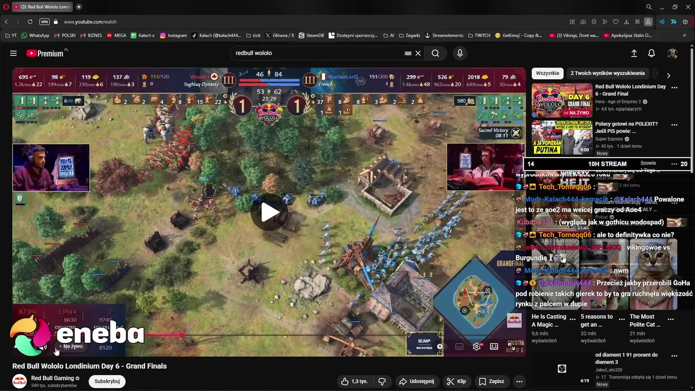Open Instagram bookmark
The width and height of the screenshot is (695, 391).
(173, 35)
